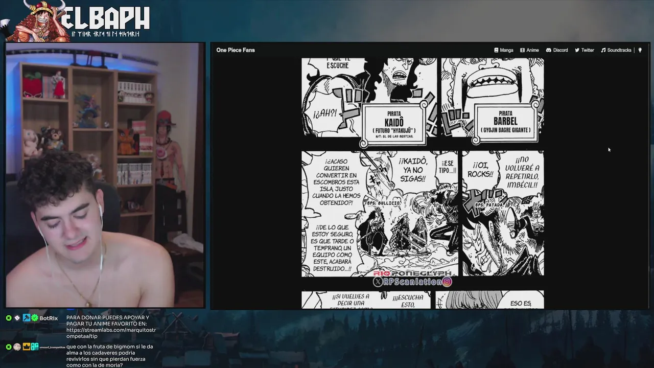This screenshot has height=368, width=654.
Task: Click the BotRix username in chat
Action: pyautogui.click(x=49, y=318)
